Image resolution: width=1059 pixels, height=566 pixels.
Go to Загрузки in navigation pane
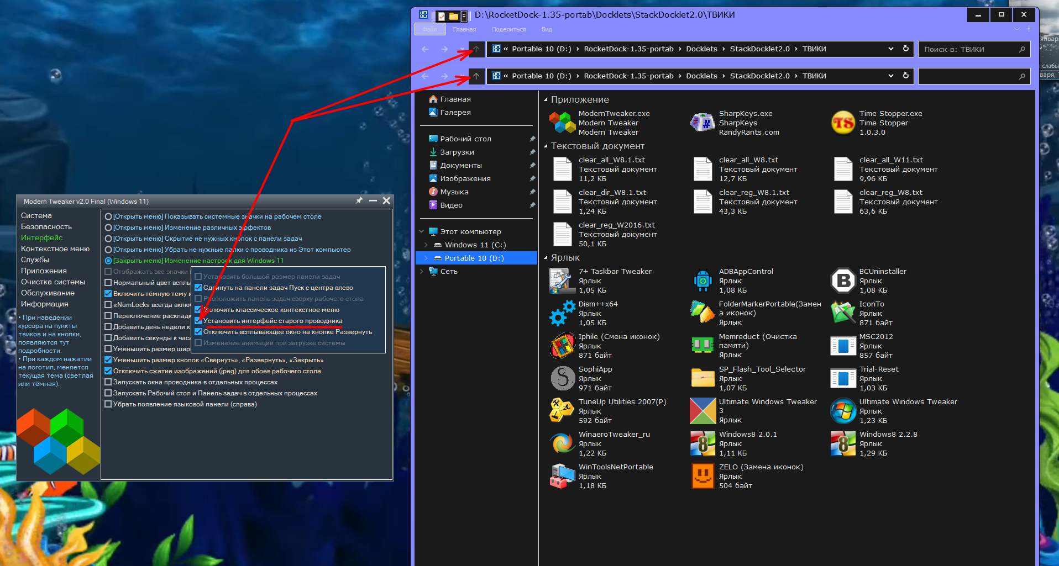pyautogui.click(x=457, y=152)
